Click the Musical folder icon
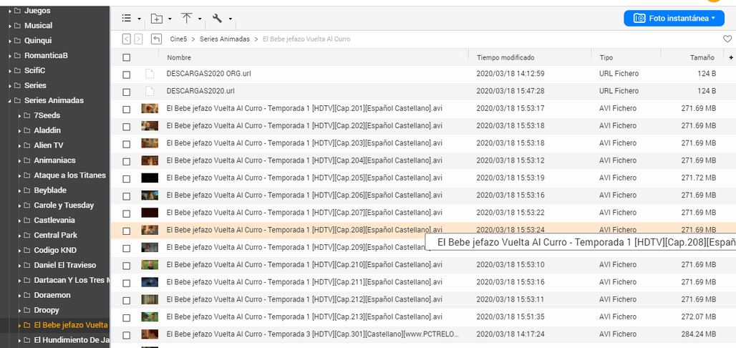This screenshot has height=348, width=736. (x=17, y=25)
